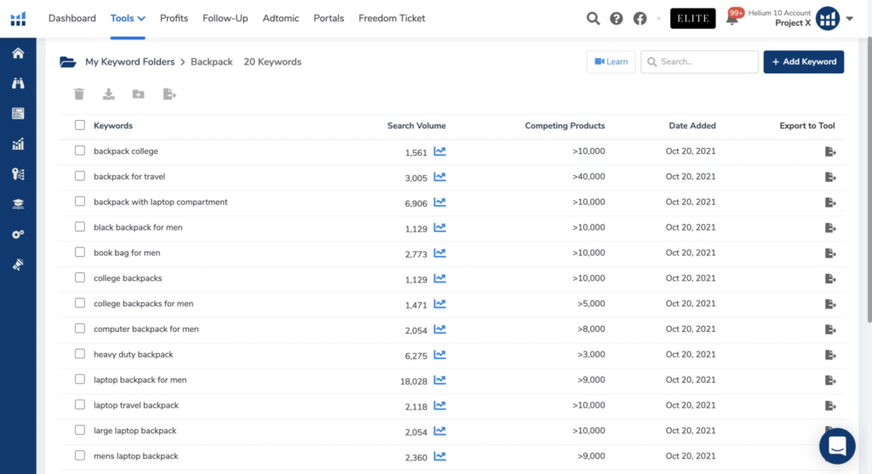Select the heavy duty backpack checkbox
The image size is (872, 474).
[x=80, y=354]
